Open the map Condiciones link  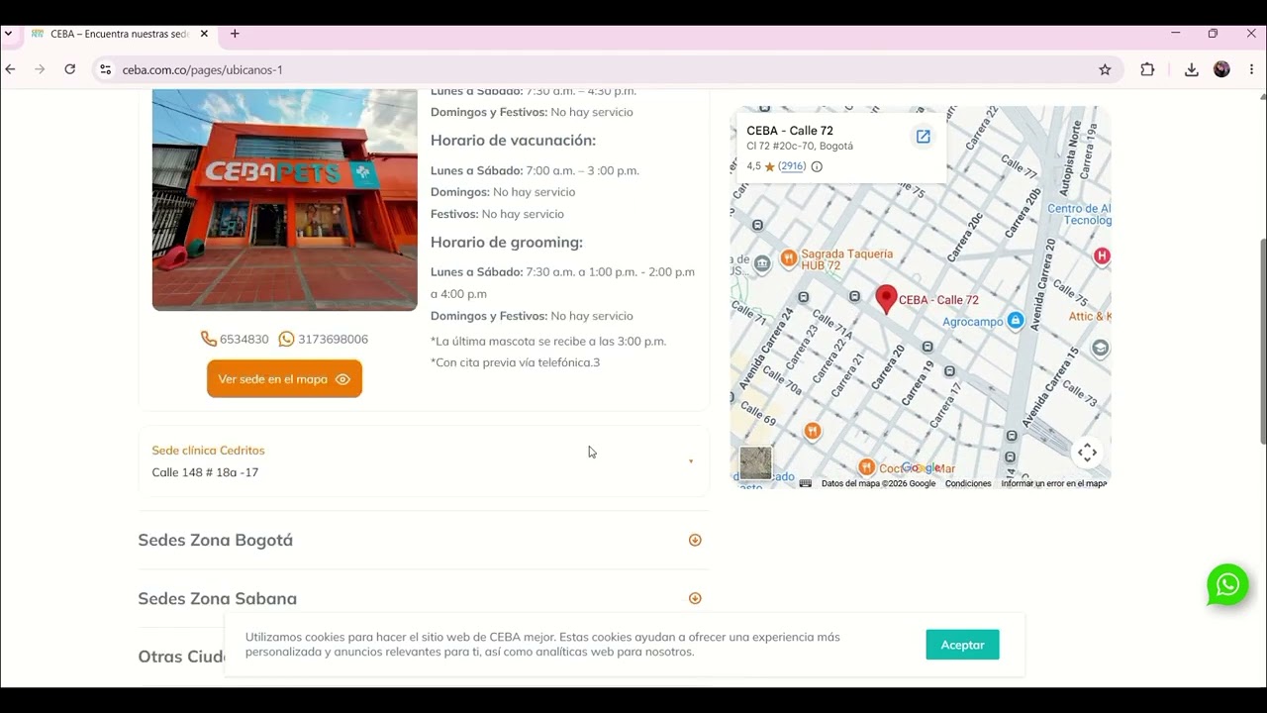pos(968,483)
